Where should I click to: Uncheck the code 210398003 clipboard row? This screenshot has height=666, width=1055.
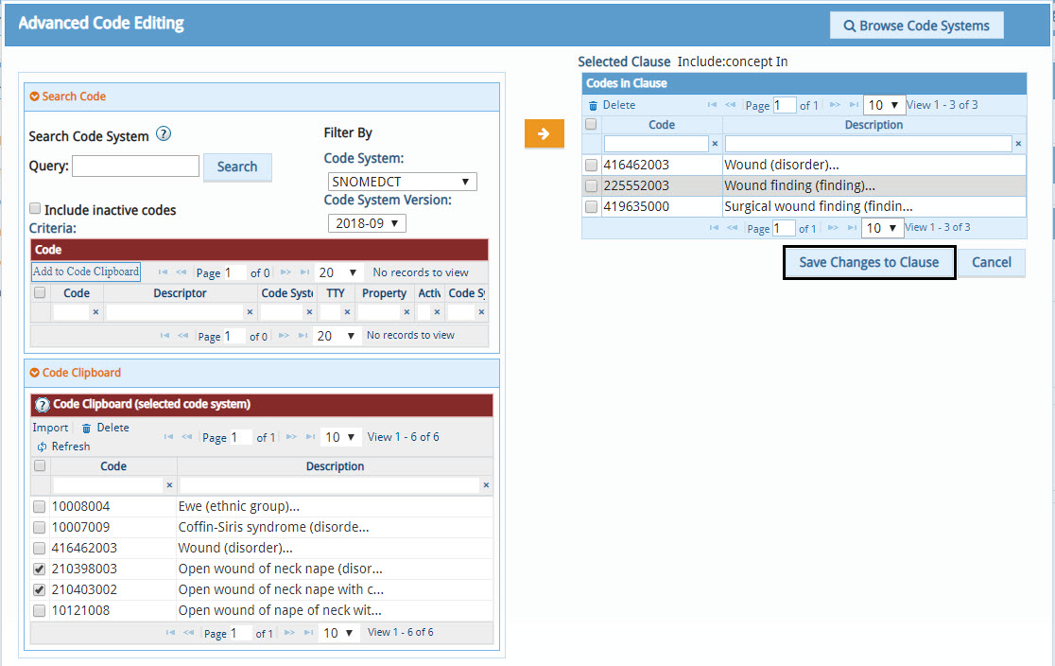pos(39,569)
